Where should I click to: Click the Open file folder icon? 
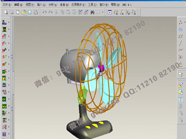pos(24,12)
